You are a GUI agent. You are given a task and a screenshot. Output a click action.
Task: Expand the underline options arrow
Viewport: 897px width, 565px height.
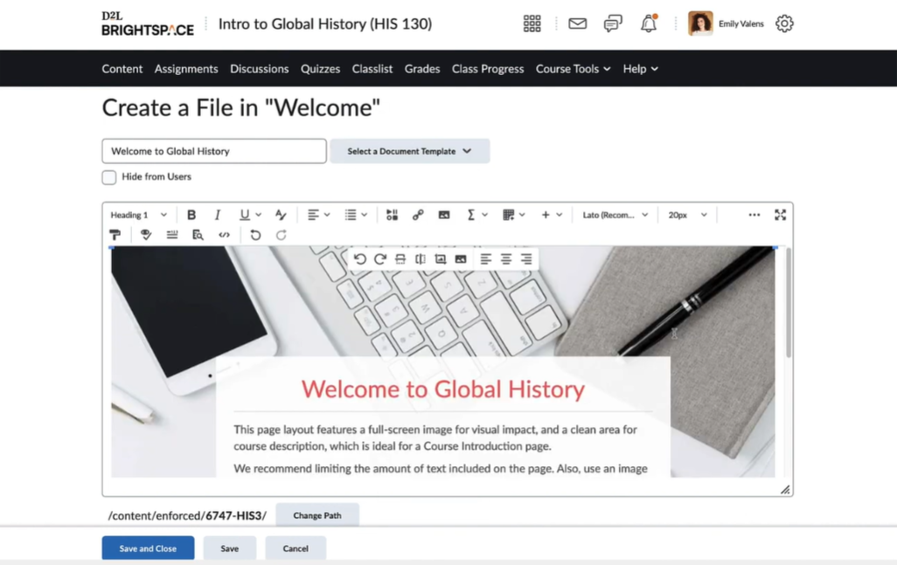pos(259,215)
